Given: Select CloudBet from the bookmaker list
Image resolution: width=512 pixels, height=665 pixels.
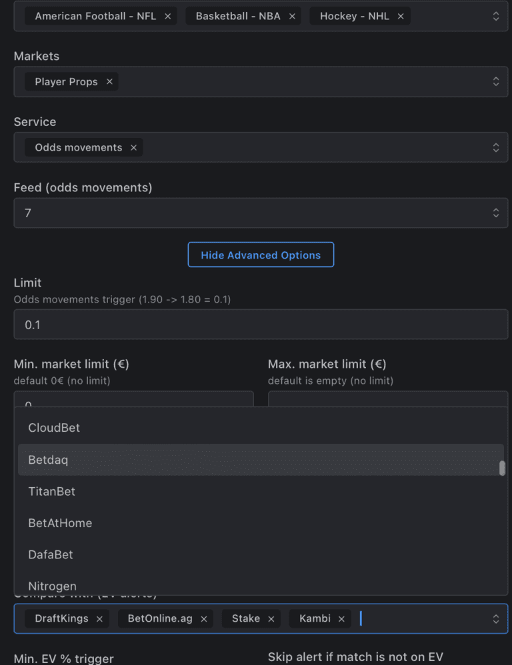Looking at the screenshot, I should tap(54, 428).
